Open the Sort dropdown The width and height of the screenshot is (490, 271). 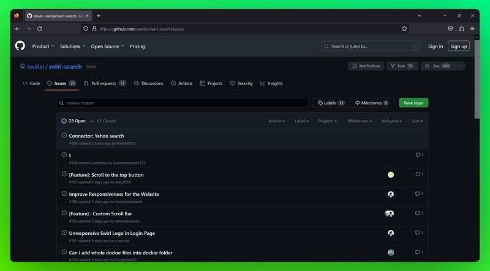click(417, 121)
